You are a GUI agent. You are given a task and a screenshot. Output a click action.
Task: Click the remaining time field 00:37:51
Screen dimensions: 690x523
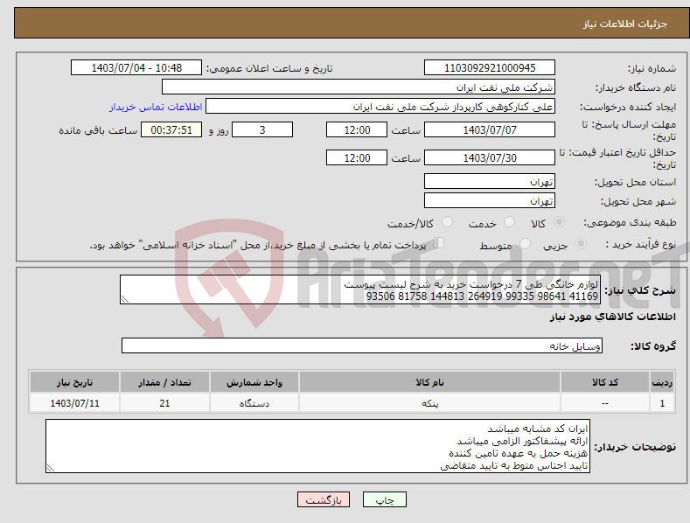(171, 129)
